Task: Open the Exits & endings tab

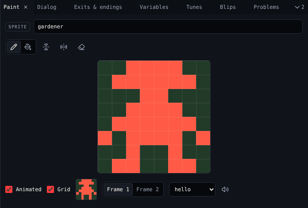Action: pyautogui.click(x=98, y=7)
